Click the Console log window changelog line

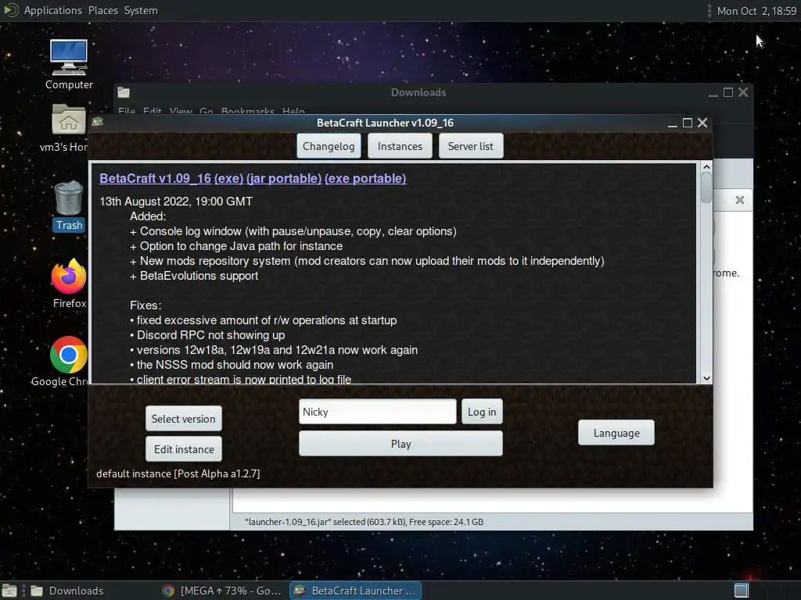[x=293, y=231]
